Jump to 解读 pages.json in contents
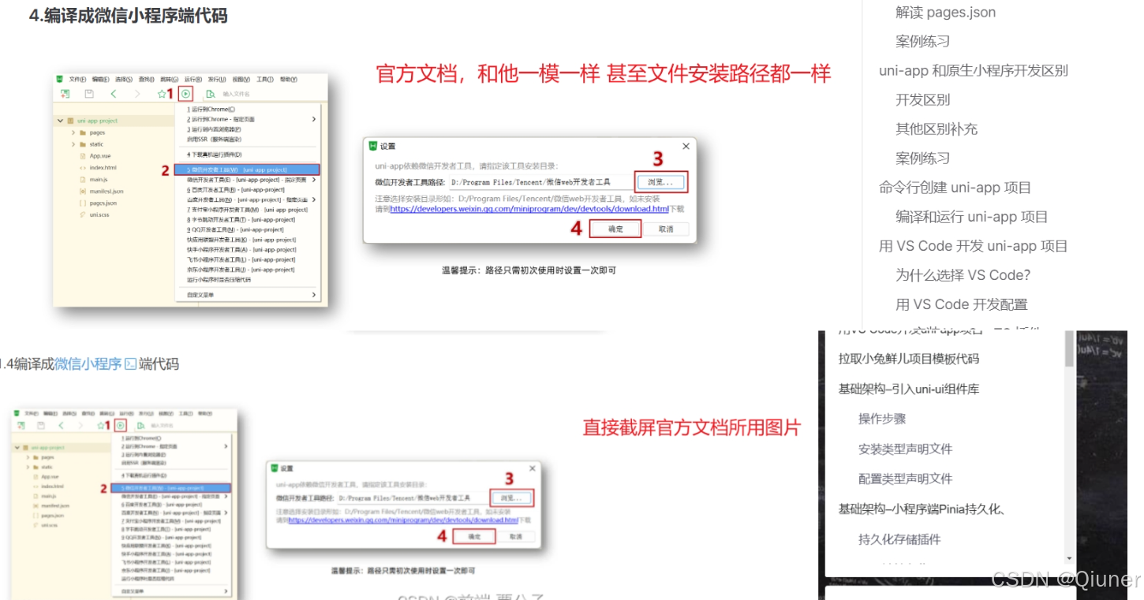This screenshot has width=1144, height=600. click(946, 12)
